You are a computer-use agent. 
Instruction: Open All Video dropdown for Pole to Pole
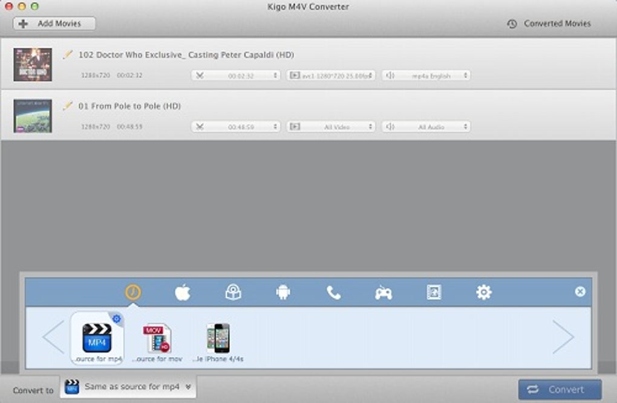point(331,127)
